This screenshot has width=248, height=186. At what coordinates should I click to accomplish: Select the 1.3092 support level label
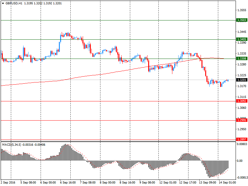coord(242,101)
